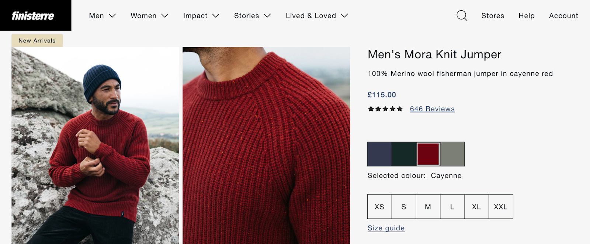The width and height of the screenshot is (590, 244).
Task: Select size XS
Action: pyautogui.click(x=379, y=207)
